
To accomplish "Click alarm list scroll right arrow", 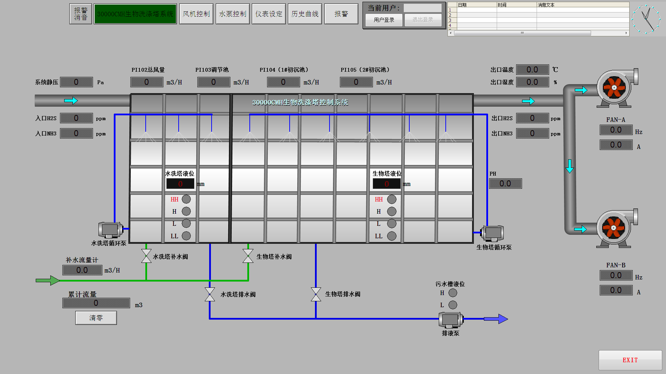I will coord(626,33).
